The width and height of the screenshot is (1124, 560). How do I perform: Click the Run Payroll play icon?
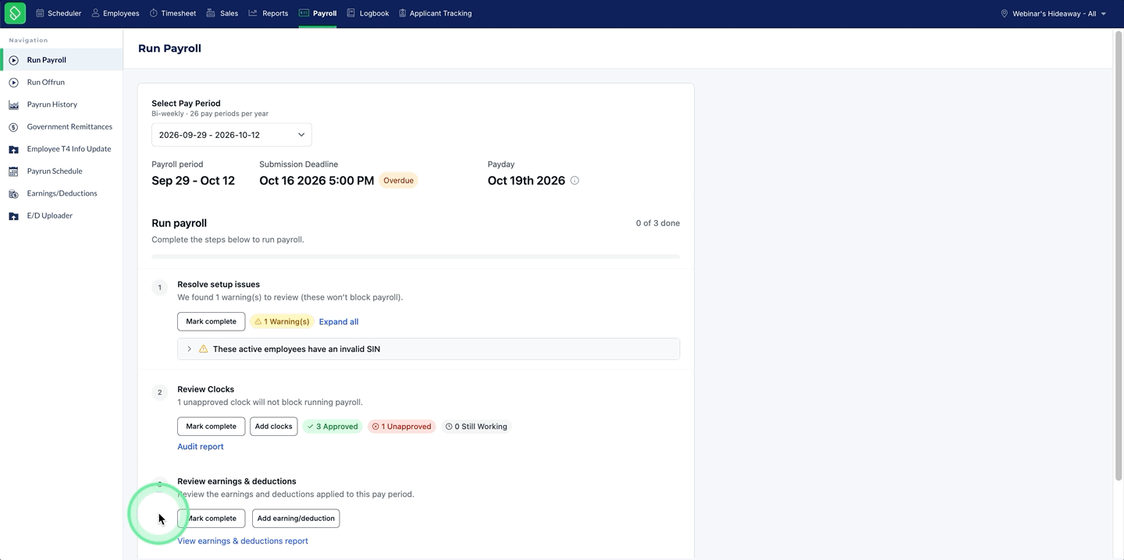pos(13,60)
